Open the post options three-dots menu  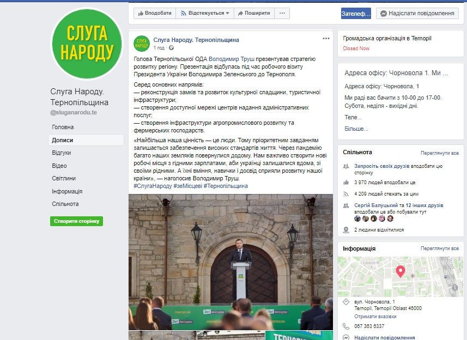pos(326,38)
